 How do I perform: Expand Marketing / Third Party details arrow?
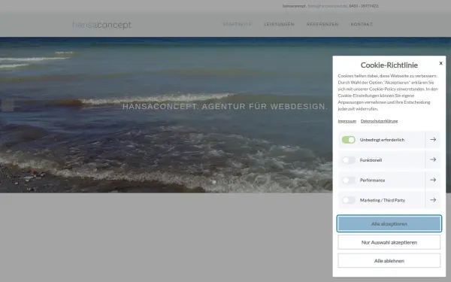coord(433,200)
